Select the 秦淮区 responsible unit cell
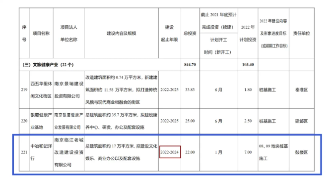Screen dimensions: 330x182 click(x=302, y=90)
